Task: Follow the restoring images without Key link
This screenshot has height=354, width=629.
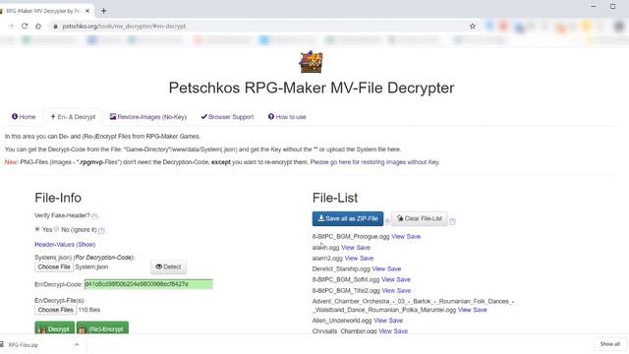Action: [374, 162]
